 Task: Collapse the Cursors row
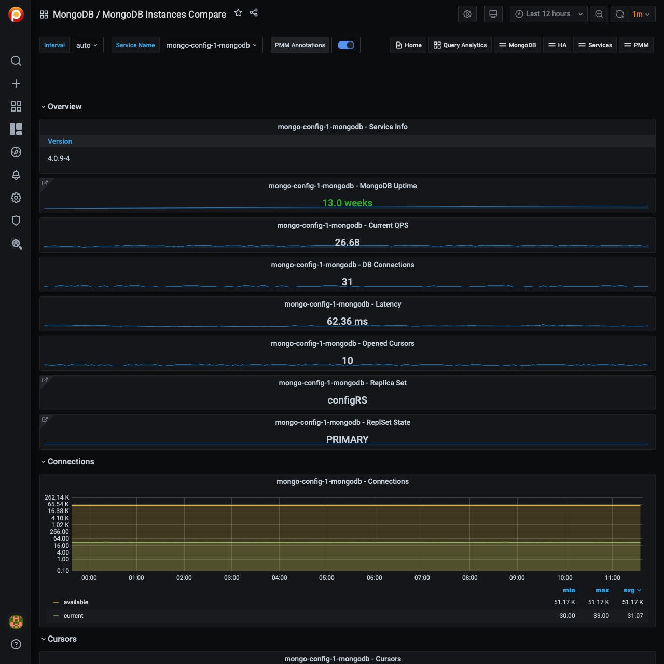click(x=59, y=639)
